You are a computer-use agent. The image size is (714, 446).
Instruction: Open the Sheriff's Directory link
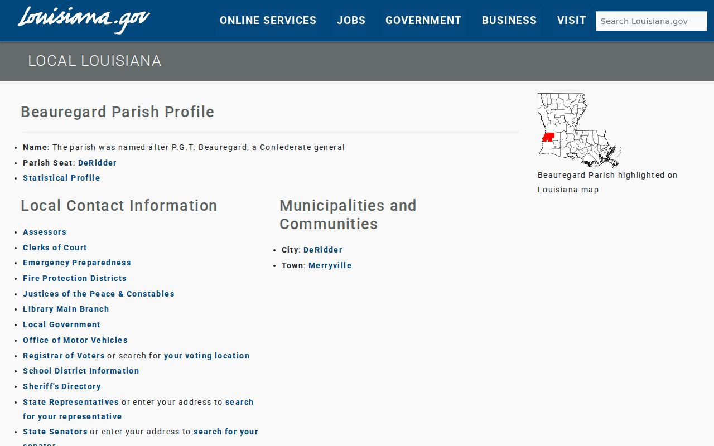[62, 386]
